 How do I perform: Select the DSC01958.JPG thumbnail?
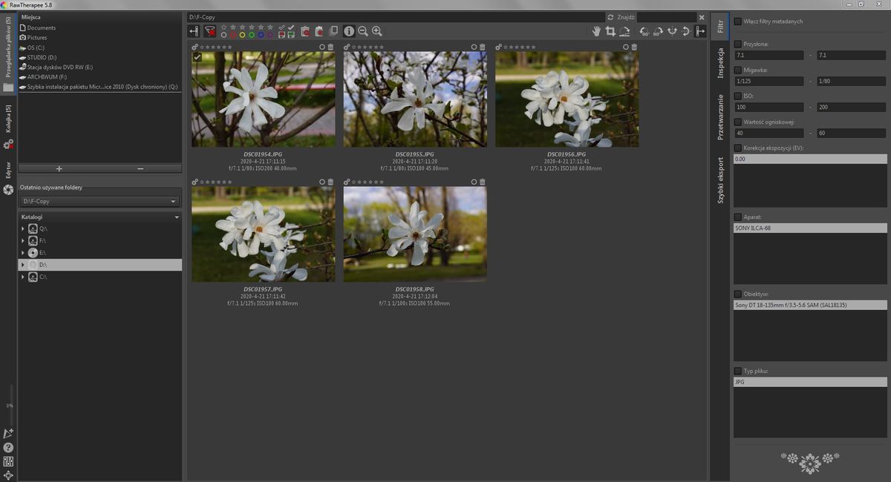point(414,234)
